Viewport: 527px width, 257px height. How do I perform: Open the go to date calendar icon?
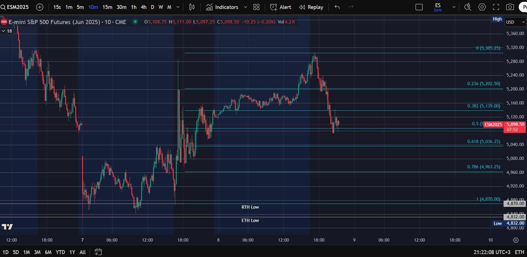click(x=98, y=252)
